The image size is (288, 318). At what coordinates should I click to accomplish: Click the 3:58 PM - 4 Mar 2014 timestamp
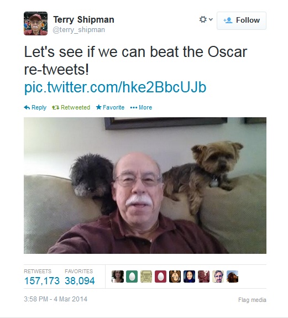pos(55,299)
